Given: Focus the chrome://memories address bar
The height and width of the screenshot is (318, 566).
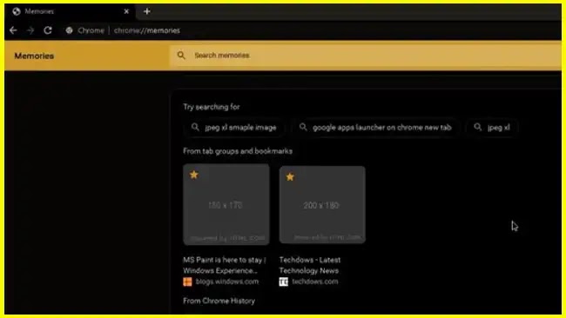Looking at the screenshot, I should click(x=147, y=30).
